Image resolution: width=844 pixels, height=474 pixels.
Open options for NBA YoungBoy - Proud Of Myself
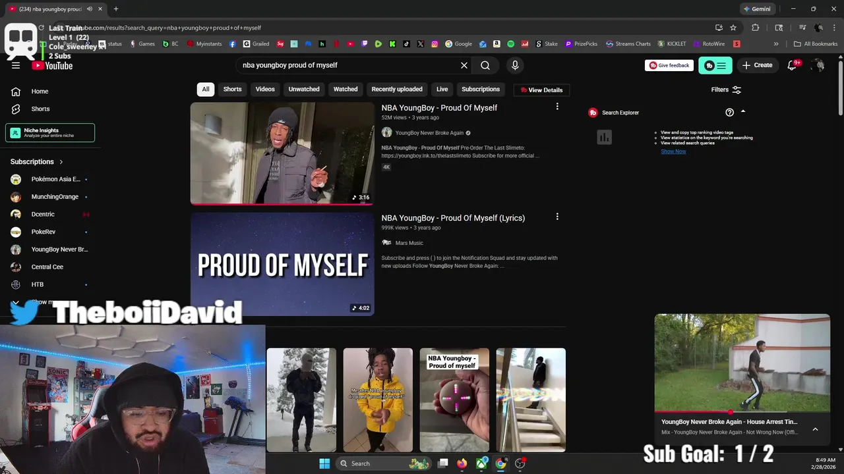point(557,107)
